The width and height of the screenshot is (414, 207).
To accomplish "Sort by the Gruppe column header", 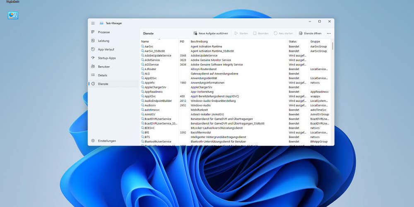I will tap(320, 41).
